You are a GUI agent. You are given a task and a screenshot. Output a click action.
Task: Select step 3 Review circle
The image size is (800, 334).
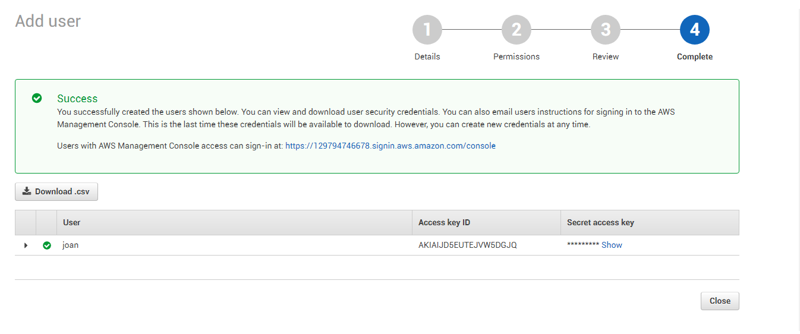(606, 30)
